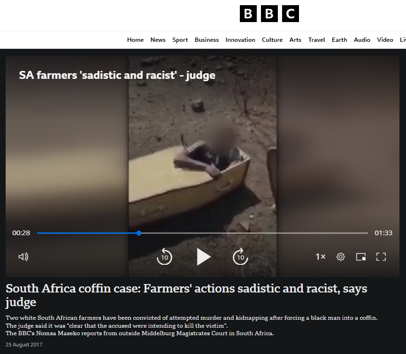406x354 pixels.
Task: Click the video progress slider handle
Action: [x=139, y=233]
